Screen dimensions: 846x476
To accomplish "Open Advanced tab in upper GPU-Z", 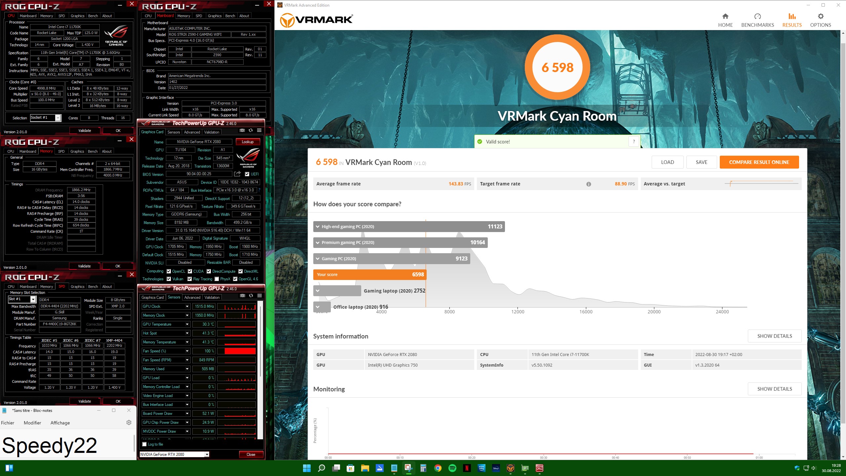I will 192,132.
